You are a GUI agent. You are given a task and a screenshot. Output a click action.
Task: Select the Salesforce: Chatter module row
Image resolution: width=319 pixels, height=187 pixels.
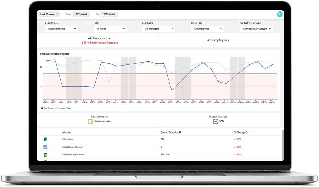click(x=160, y=147)
